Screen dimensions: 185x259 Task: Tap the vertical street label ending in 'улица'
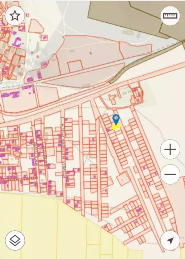click(x=63, y=150)
